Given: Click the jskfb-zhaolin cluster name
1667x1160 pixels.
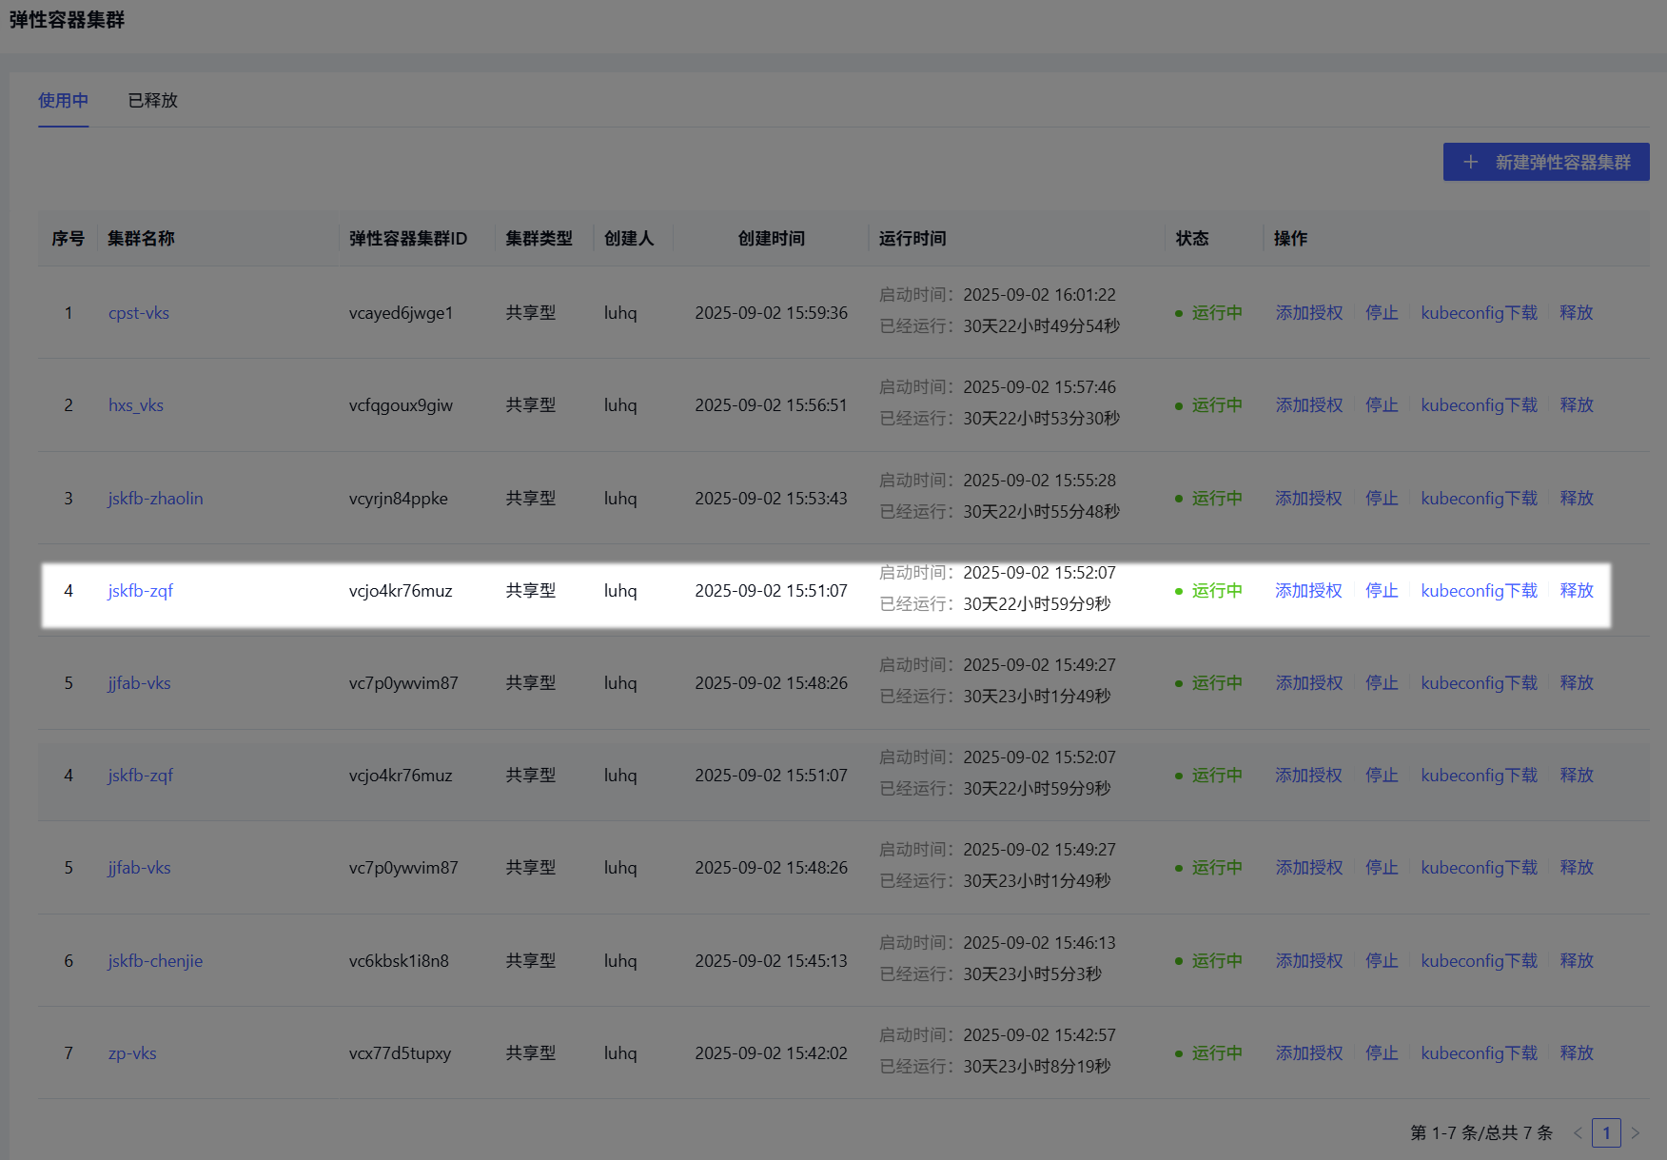Looking at the screenshot, I should [155, 499].
